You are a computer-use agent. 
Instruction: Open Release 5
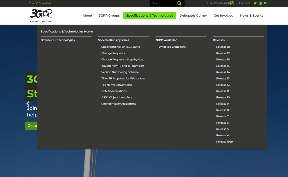[x=223, y=129]
